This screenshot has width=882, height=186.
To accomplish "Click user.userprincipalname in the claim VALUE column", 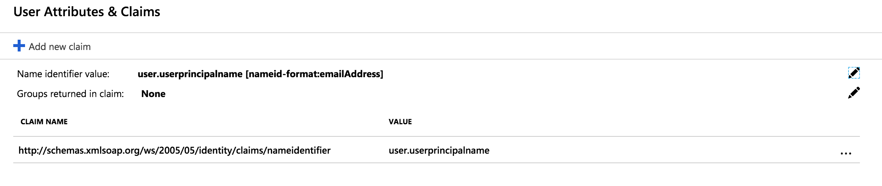I will point(439,150).
